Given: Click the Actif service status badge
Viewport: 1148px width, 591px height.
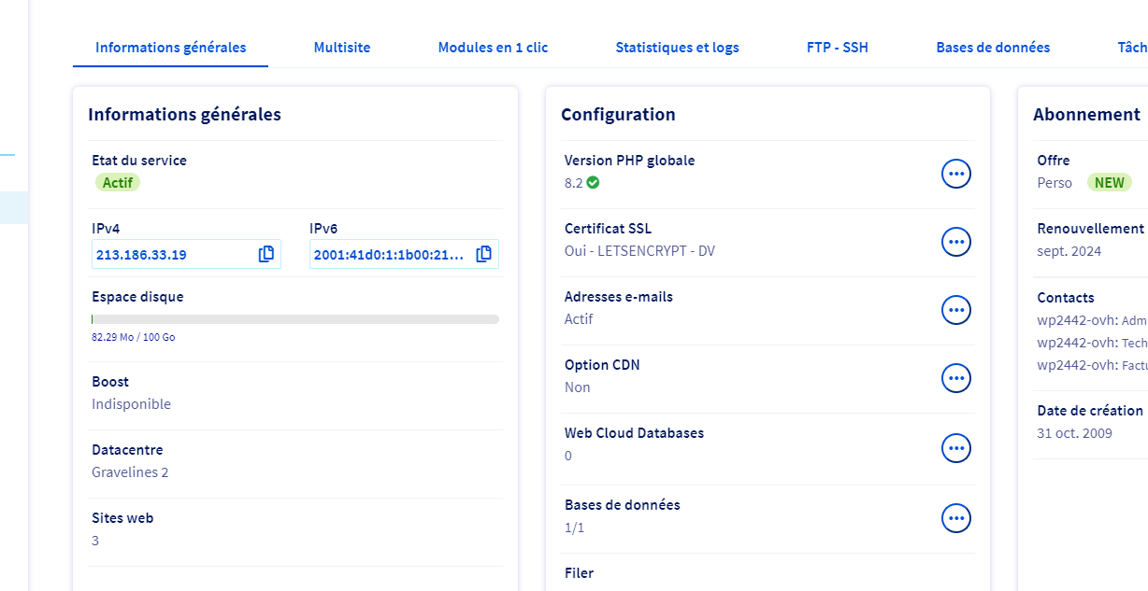Looking at the screenshot, I should click(x=118, y=183).
